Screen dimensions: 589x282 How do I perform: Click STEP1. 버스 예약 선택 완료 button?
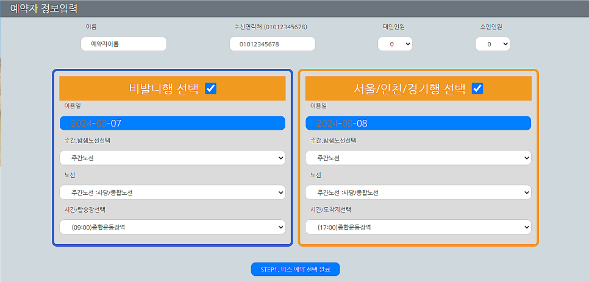coord(295,269)
